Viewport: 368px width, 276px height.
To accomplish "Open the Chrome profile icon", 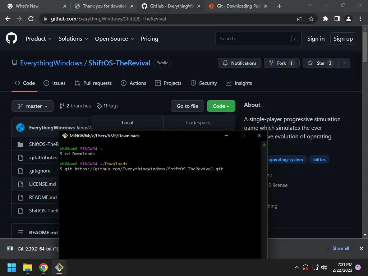I will coord(349,19).
